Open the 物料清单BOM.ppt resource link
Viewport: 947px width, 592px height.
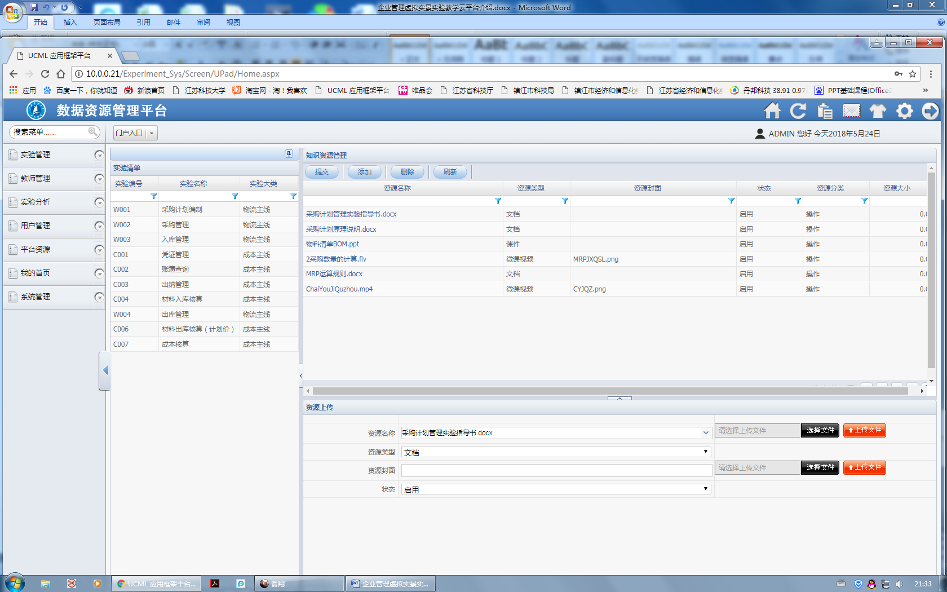click(333, 244)
